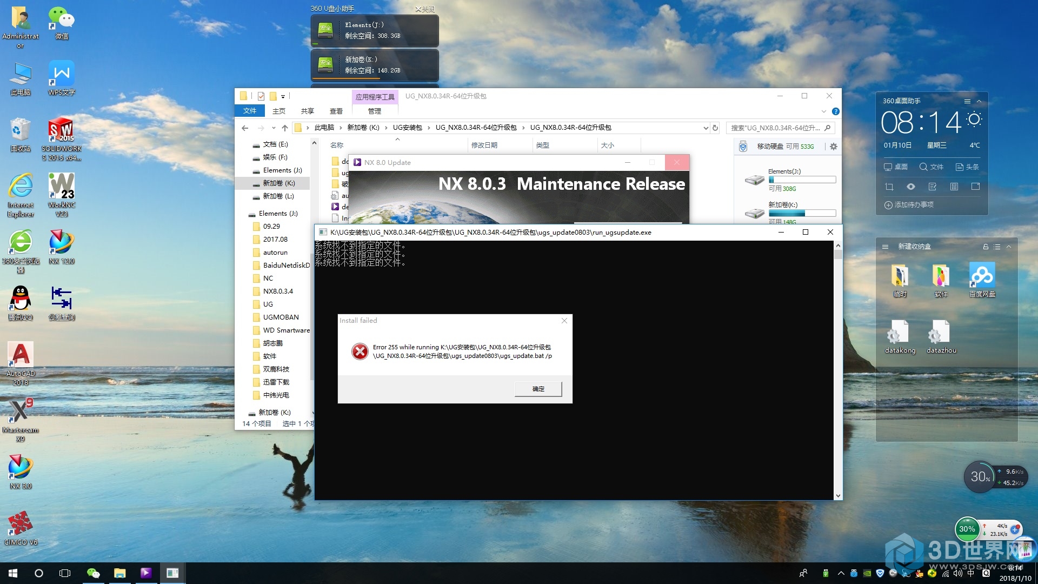Click 确定 in the Install failed dialog
The width and height of the screenshot is (1038, 584).
[538, 389]
